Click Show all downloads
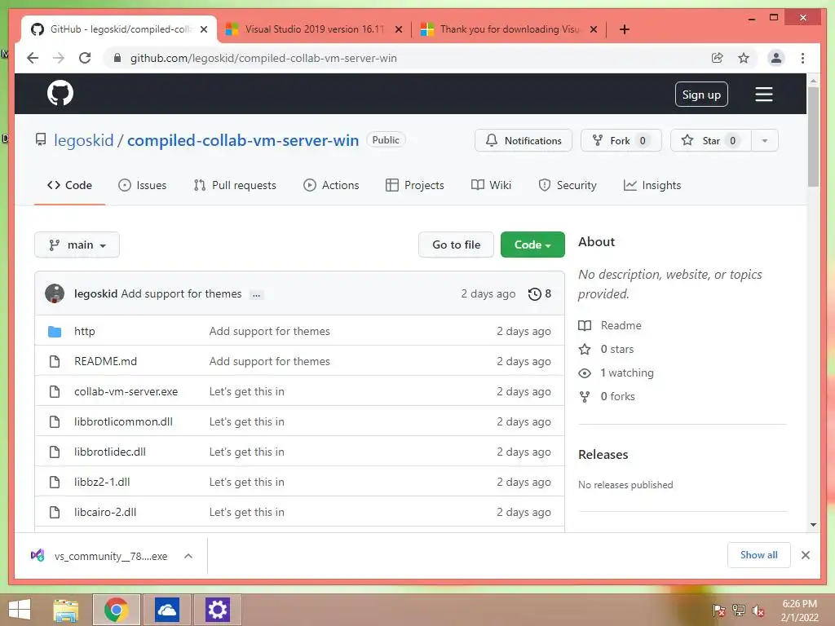The image size is (835, 626). (x=759, y=555)
